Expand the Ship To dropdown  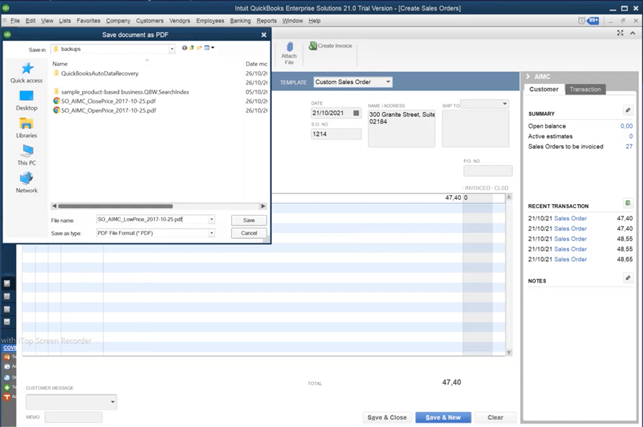coord(505,104)
